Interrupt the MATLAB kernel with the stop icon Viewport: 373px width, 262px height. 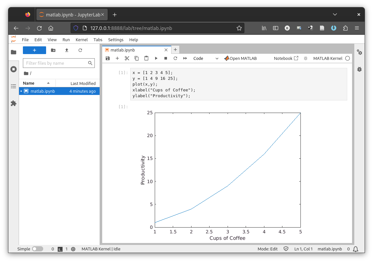pos(165,58)
